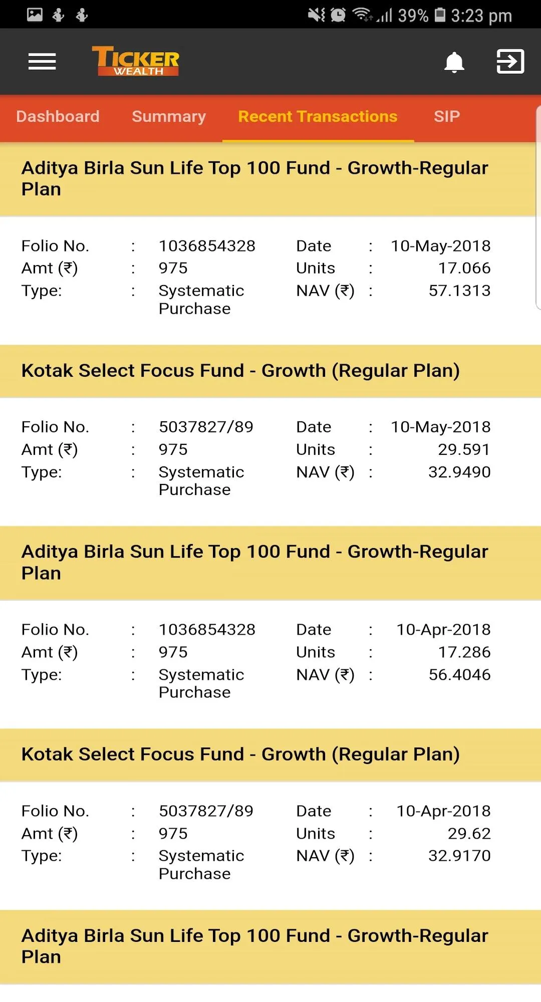Switch to the Dashboard tab
The height and width of the screenshot is (1002, 541).
(x=58, y=117)
